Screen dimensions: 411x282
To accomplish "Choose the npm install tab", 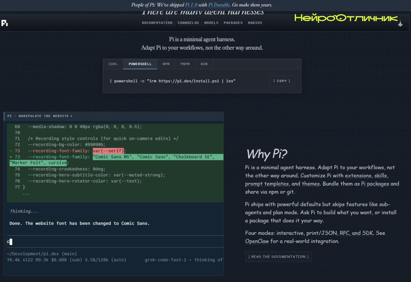I will [166, 64].
